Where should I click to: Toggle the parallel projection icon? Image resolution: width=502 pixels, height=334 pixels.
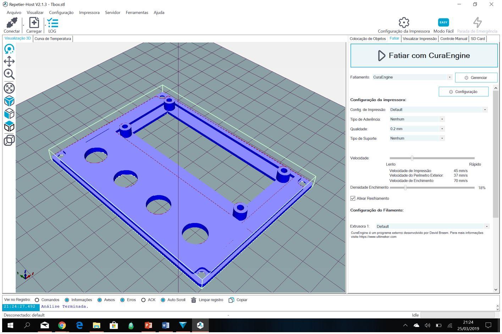[9, 140]
